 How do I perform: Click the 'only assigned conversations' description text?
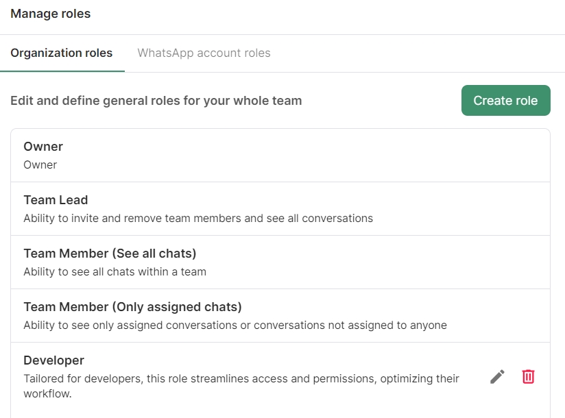[x=235, y=325]
